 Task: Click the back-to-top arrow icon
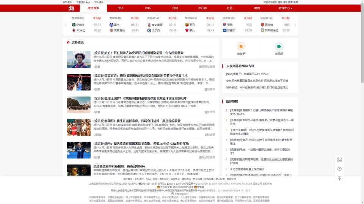coord(339,179)
